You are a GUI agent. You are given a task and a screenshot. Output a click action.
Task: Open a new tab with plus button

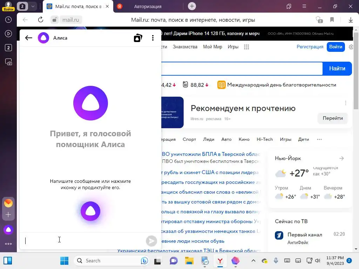(x=192, y=6)
